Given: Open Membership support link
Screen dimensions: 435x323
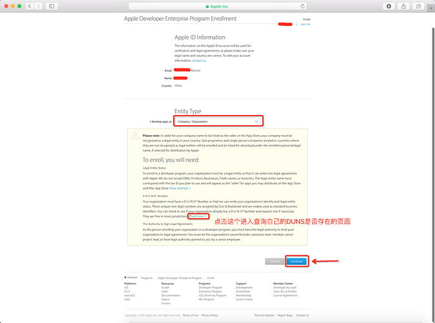Looking at the screenshot, I should click(244, 295).
